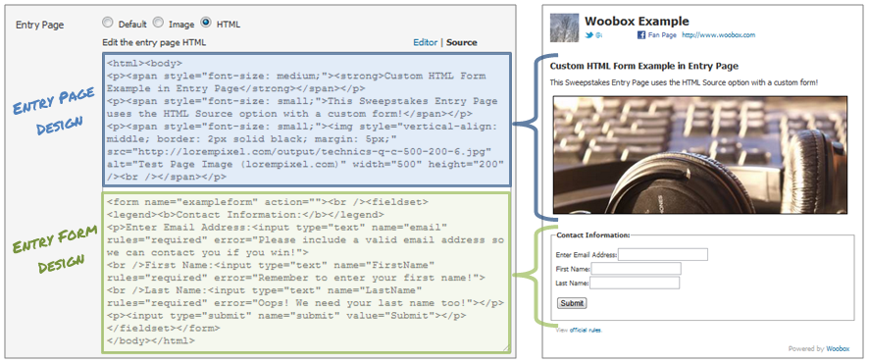Click the Enter Email Address input field
This screenshot has width=869, height=363.
(x=663, y=254)
